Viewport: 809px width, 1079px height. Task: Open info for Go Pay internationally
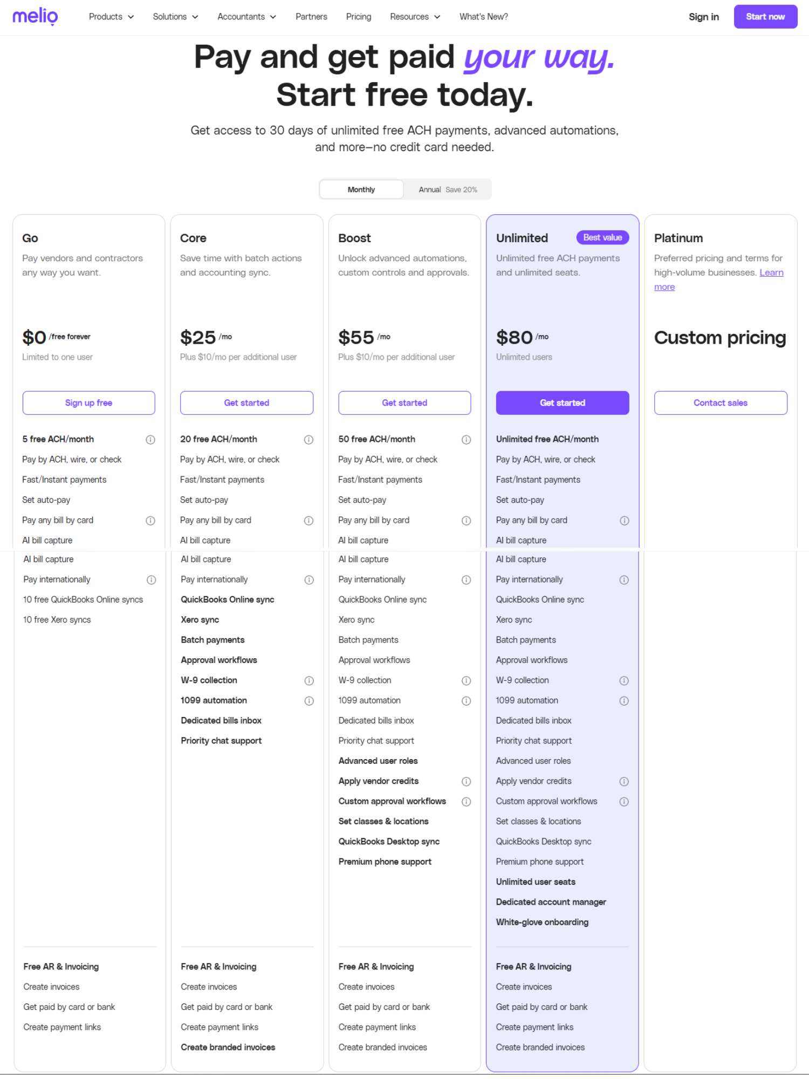(x=152, y=580)
